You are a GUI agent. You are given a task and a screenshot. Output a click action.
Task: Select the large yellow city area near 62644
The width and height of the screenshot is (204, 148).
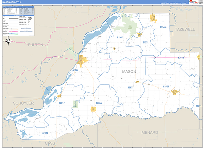click(x=82, y=61)
